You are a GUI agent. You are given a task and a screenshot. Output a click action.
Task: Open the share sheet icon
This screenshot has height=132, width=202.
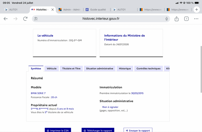(x=176, y=19)
